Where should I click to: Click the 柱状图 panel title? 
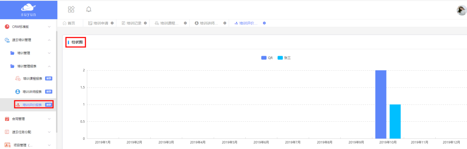[x=78, y=43]
